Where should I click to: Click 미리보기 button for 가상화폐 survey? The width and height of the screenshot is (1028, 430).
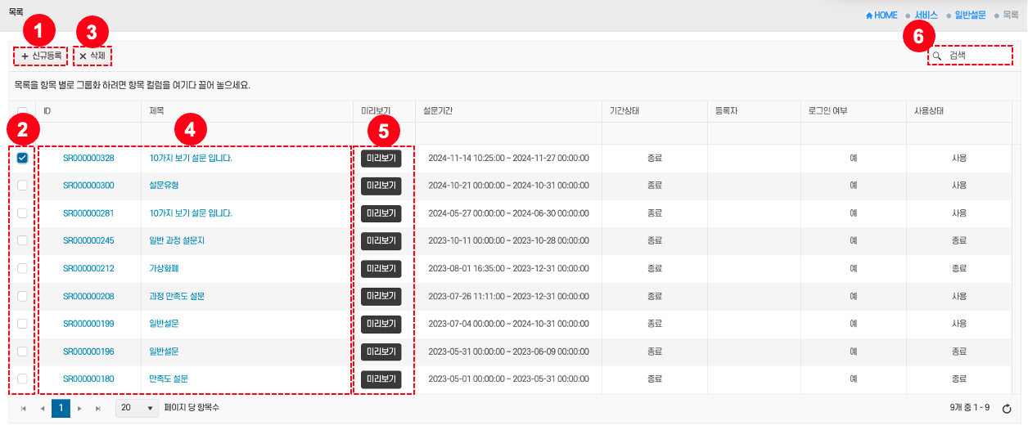(x=381, y=269)
